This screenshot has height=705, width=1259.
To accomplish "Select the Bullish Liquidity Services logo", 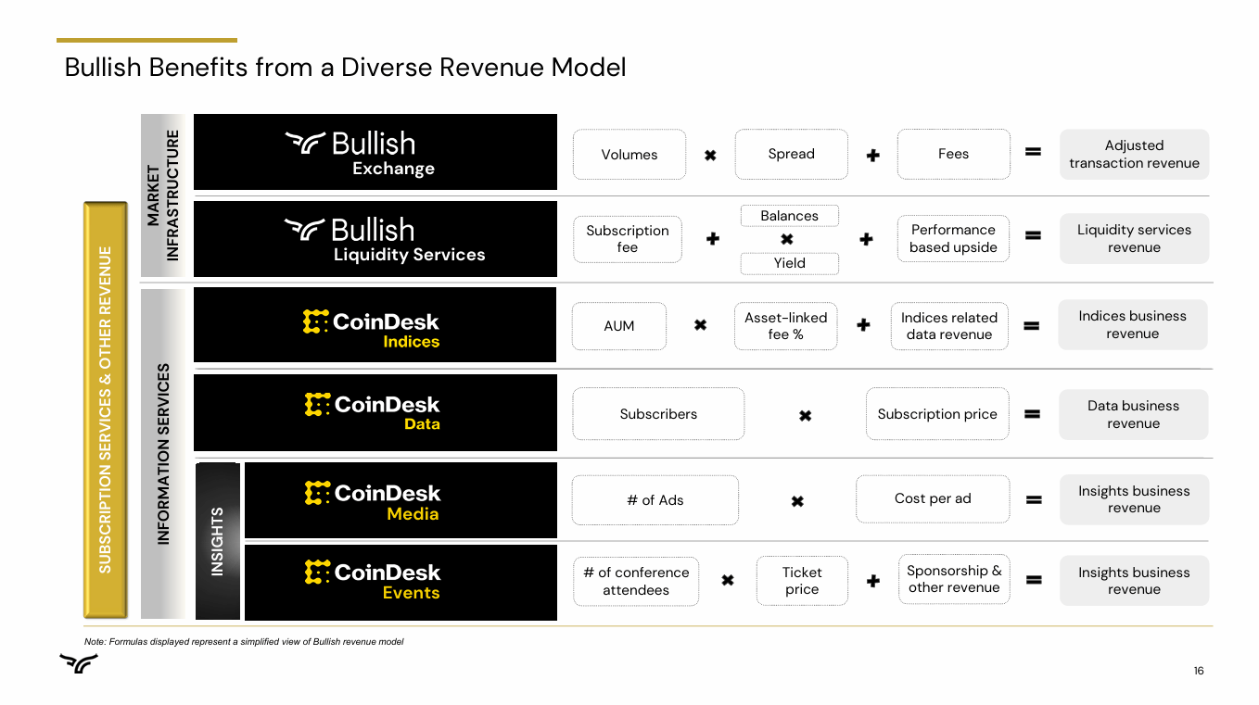I will point(375,238).
